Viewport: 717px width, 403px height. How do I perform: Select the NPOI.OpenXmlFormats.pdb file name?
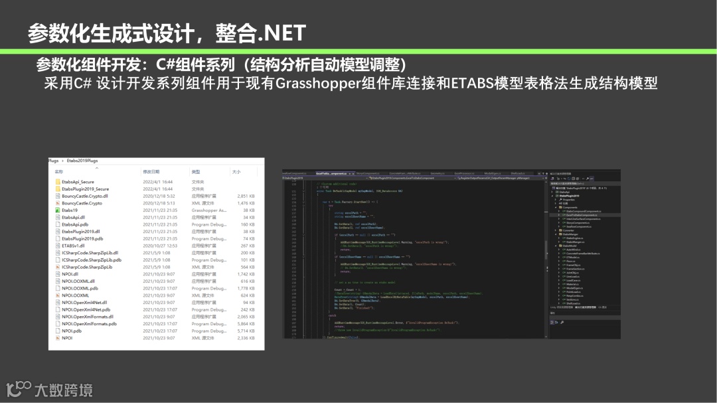[x=89, y=323]
